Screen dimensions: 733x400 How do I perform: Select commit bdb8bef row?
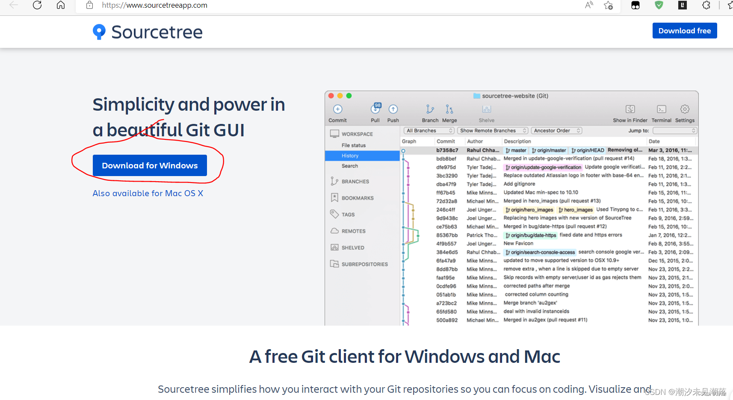tap(549, 159)
